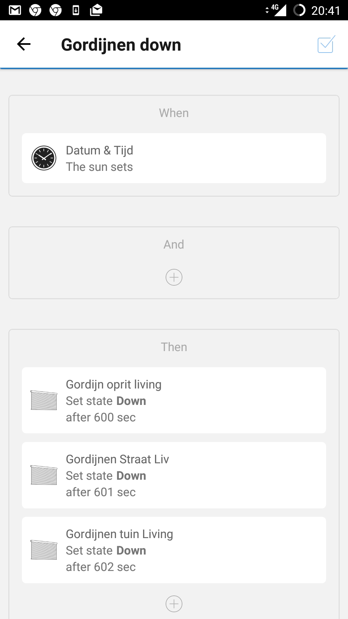
Task: Tap the save checkmark icon
Action: coord(326,44)
